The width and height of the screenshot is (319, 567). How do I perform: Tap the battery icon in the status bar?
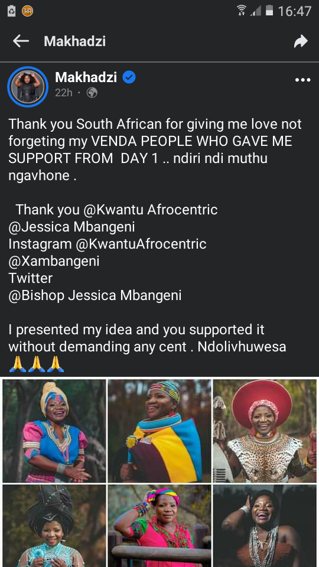click(269, 11)
